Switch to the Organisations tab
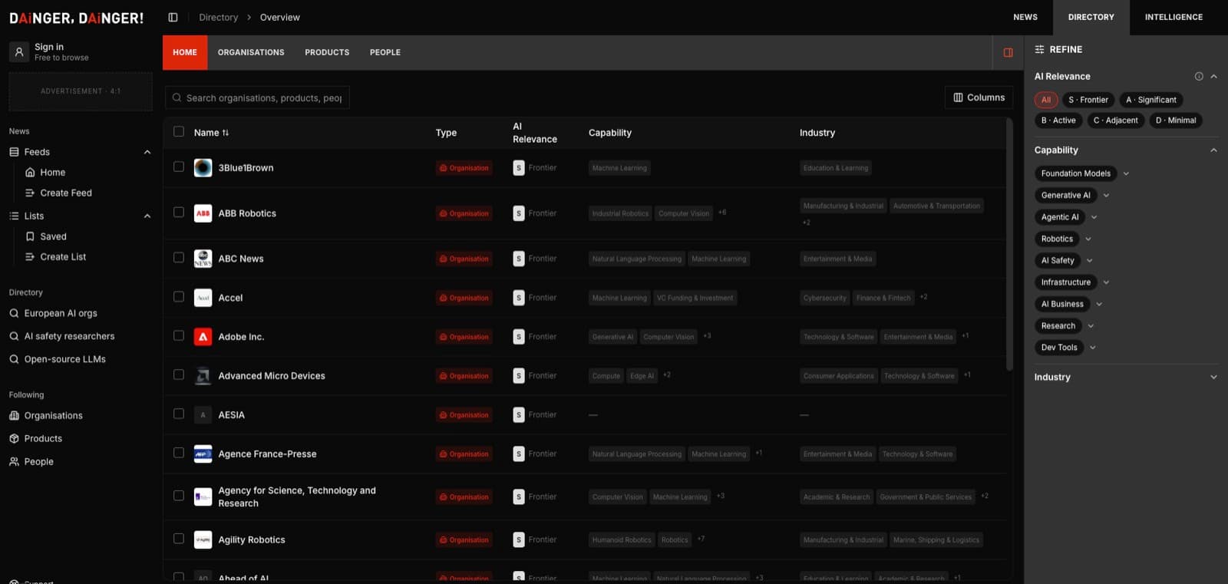Screen dimensions: 1228x584 (251, 52)
